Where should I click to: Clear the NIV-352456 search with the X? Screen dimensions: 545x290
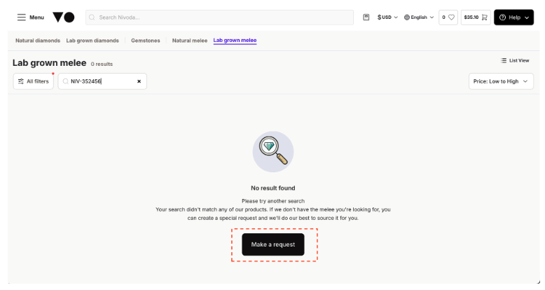139,81
